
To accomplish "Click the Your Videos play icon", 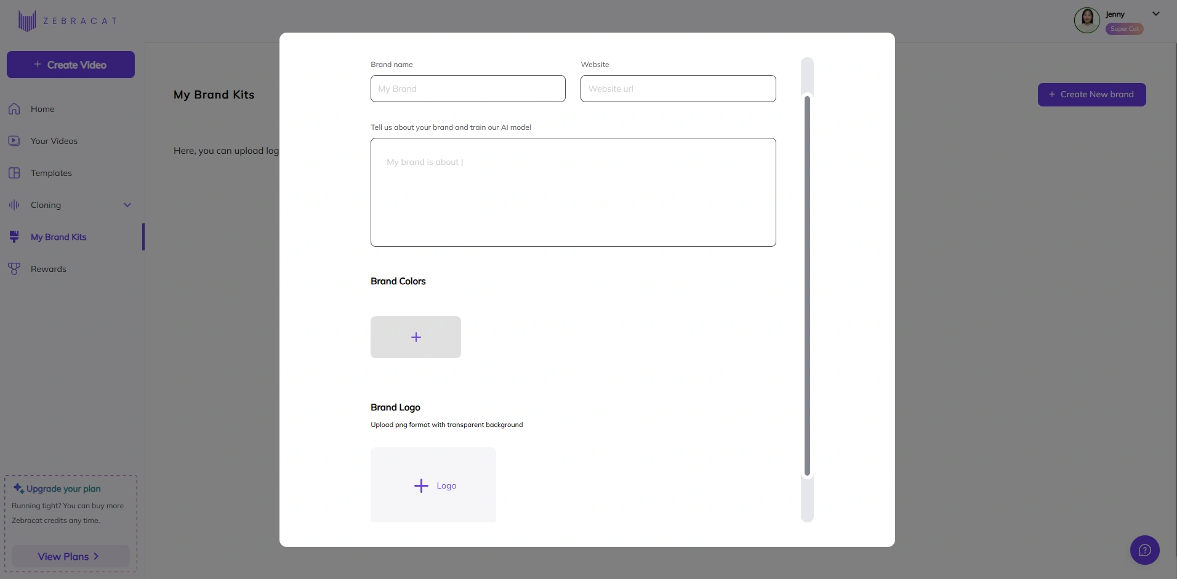I will 14,141.
